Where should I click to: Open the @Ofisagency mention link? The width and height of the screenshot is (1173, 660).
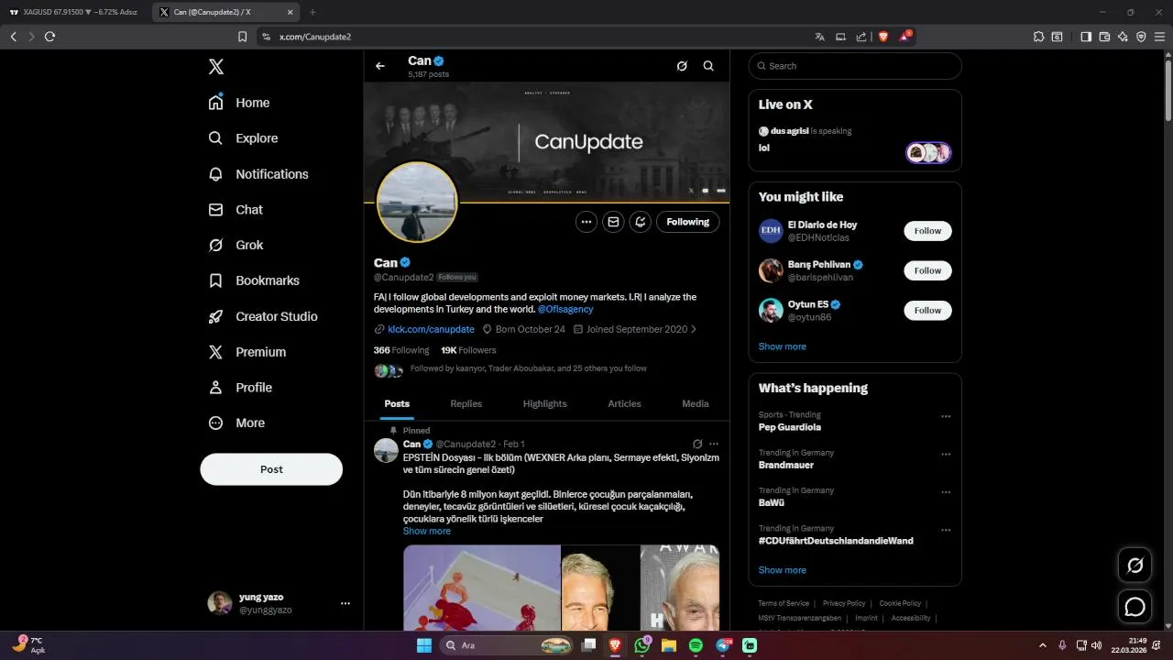(x=565, y=309)
